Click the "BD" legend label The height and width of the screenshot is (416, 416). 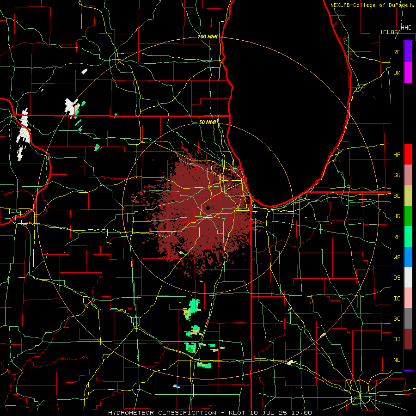point(397,196)
